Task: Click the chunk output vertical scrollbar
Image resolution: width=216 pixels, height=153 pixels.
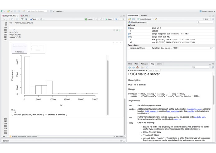Action: (108, 87)
